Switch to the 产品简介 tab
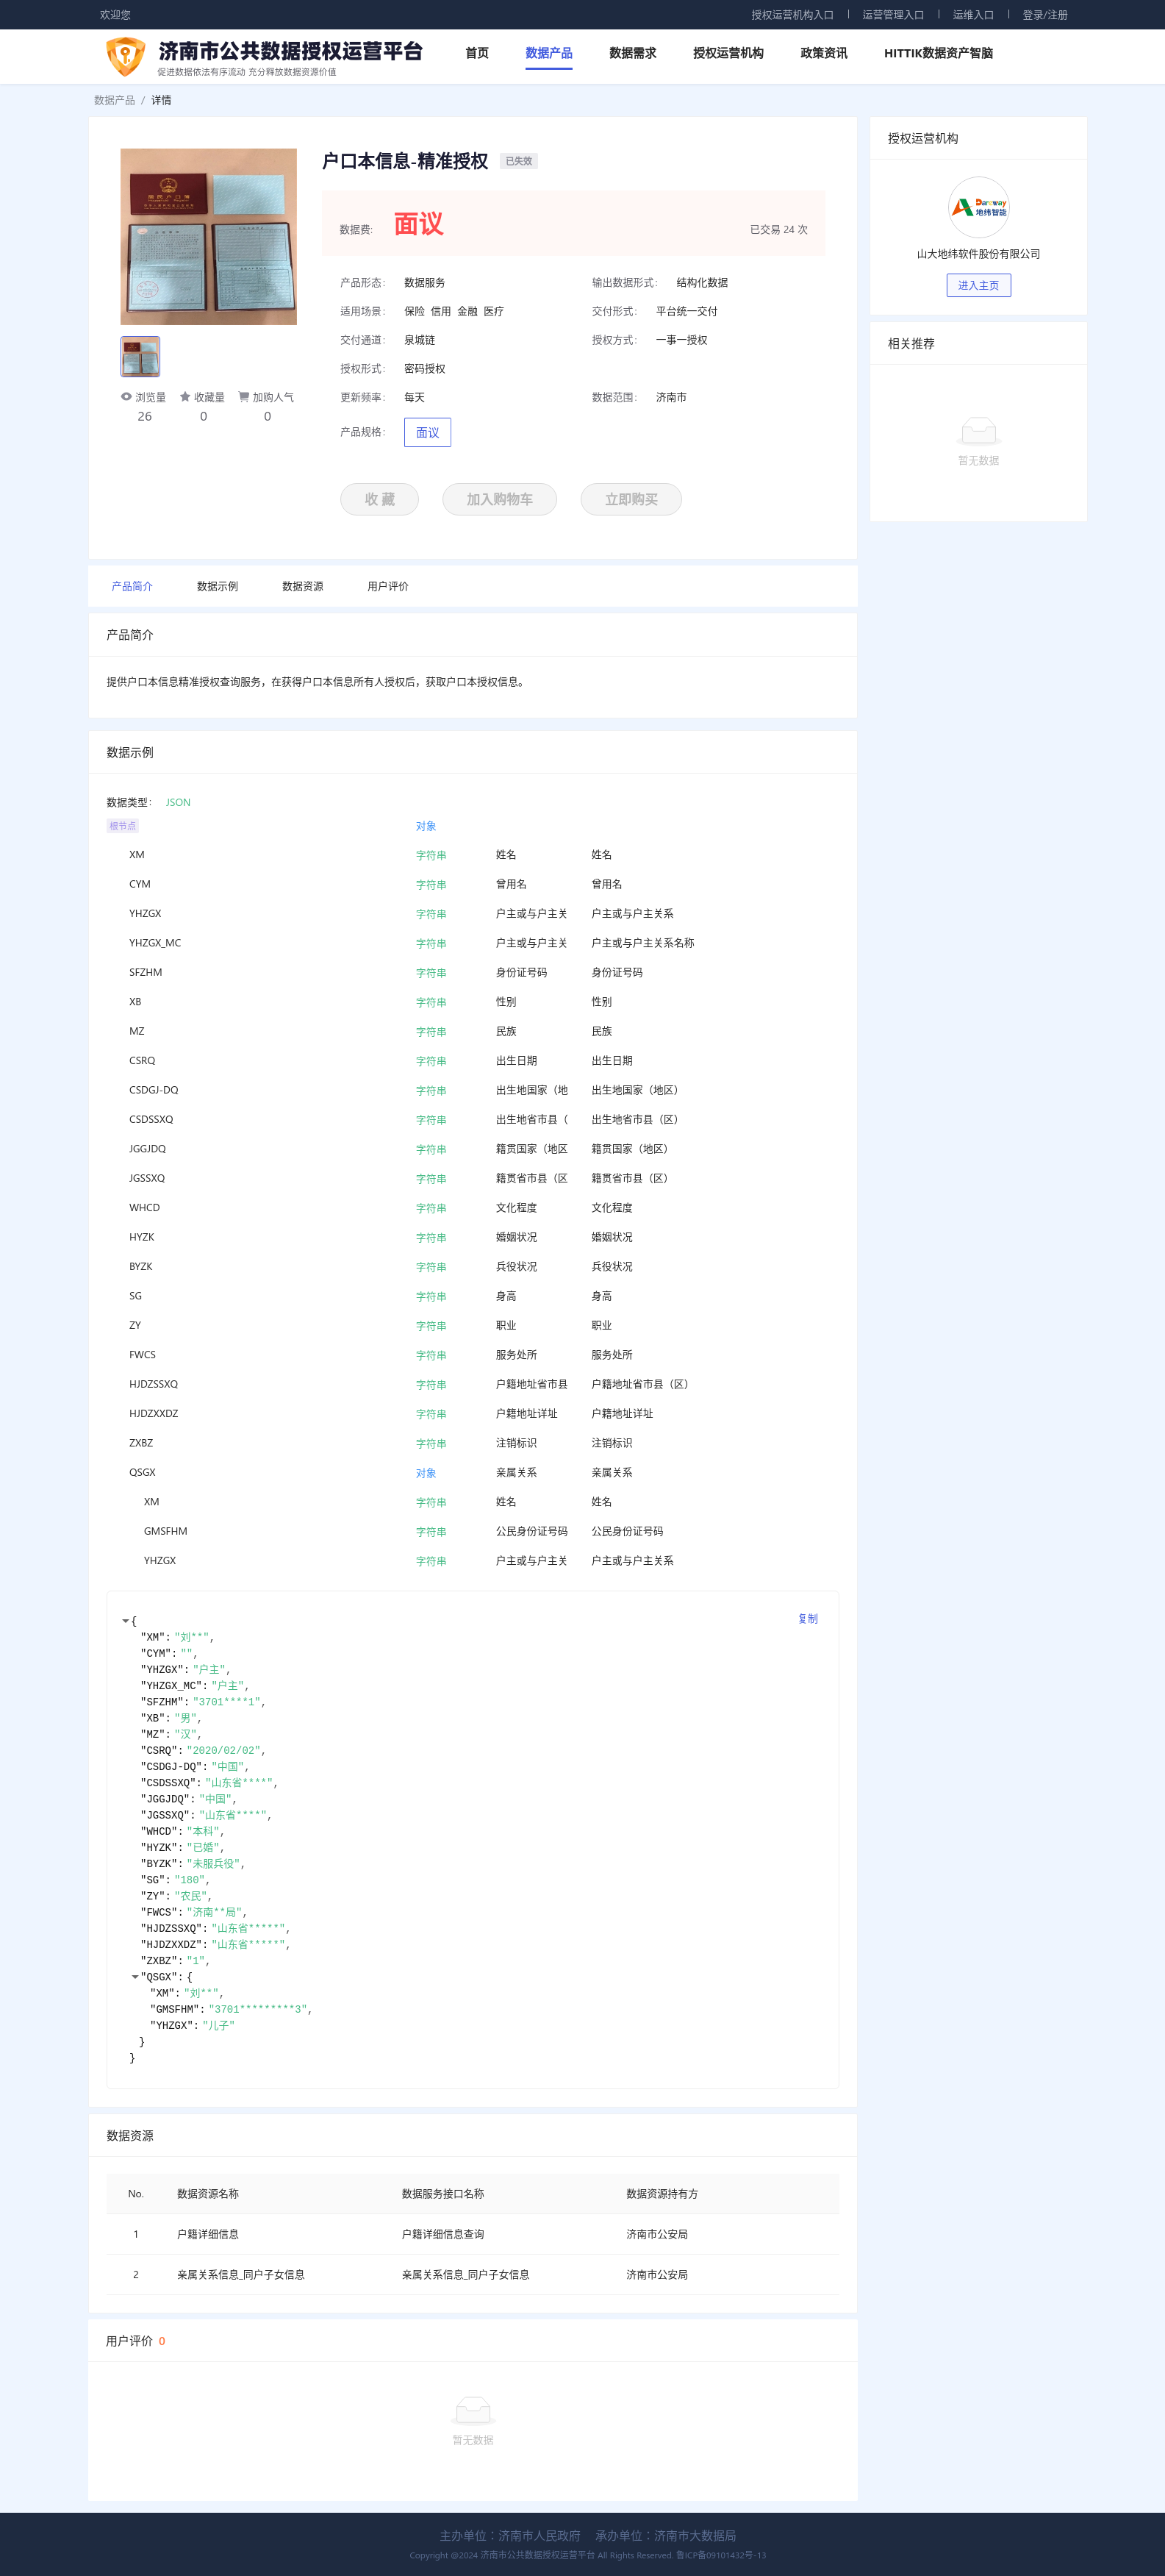This screenshot has height=2576, width=1165. click(x=132, y=586)
